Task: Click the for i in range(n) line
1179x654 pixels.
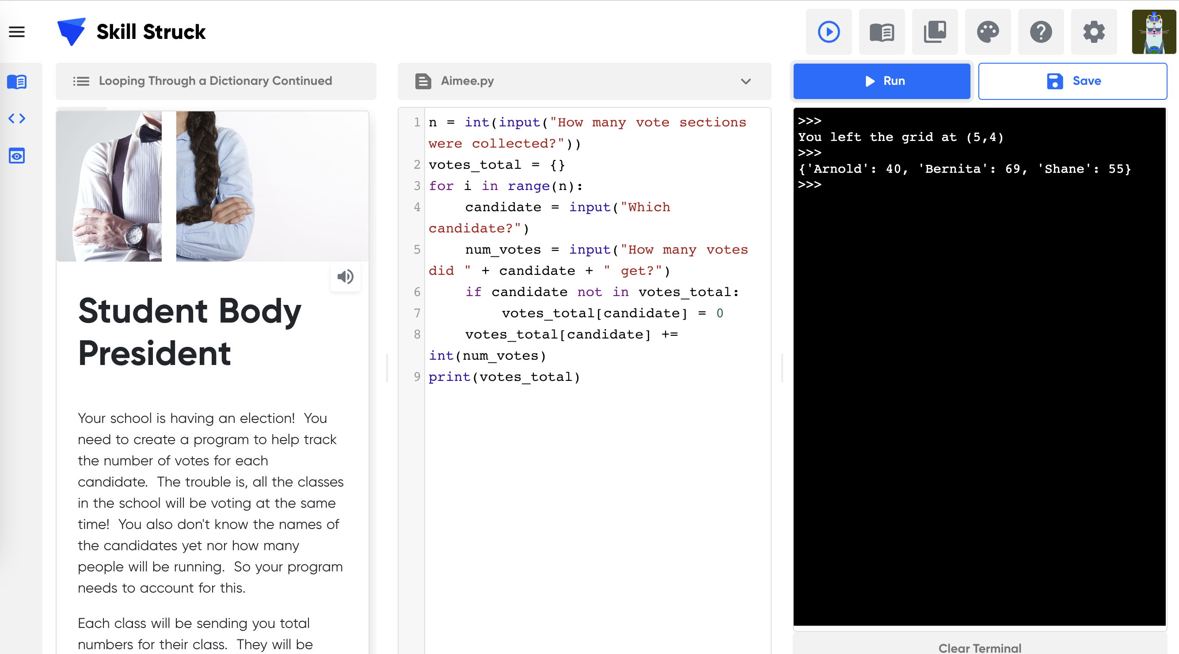Action: click(x=506, y=186)
